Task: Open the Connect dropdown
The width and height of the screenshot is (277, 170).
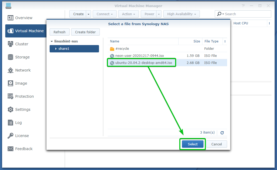Action: click(x=104, y=14)
